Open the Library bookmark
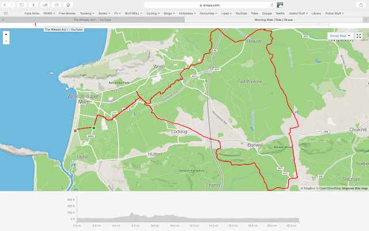369x231 pixels. click(316, 13)
